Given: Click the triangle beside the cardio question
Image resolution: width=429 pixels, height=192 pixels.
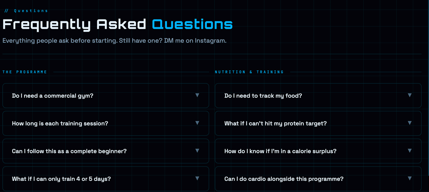Looking at the screenshot, I should 410,179.
